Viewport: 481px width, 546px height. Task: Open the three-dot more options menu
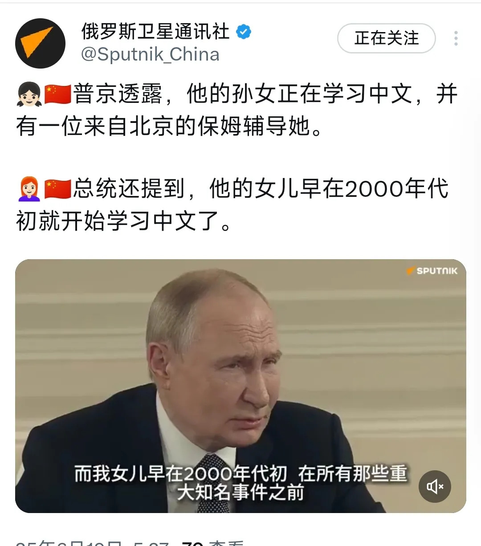pyautogui.click(x=456, y=38)
